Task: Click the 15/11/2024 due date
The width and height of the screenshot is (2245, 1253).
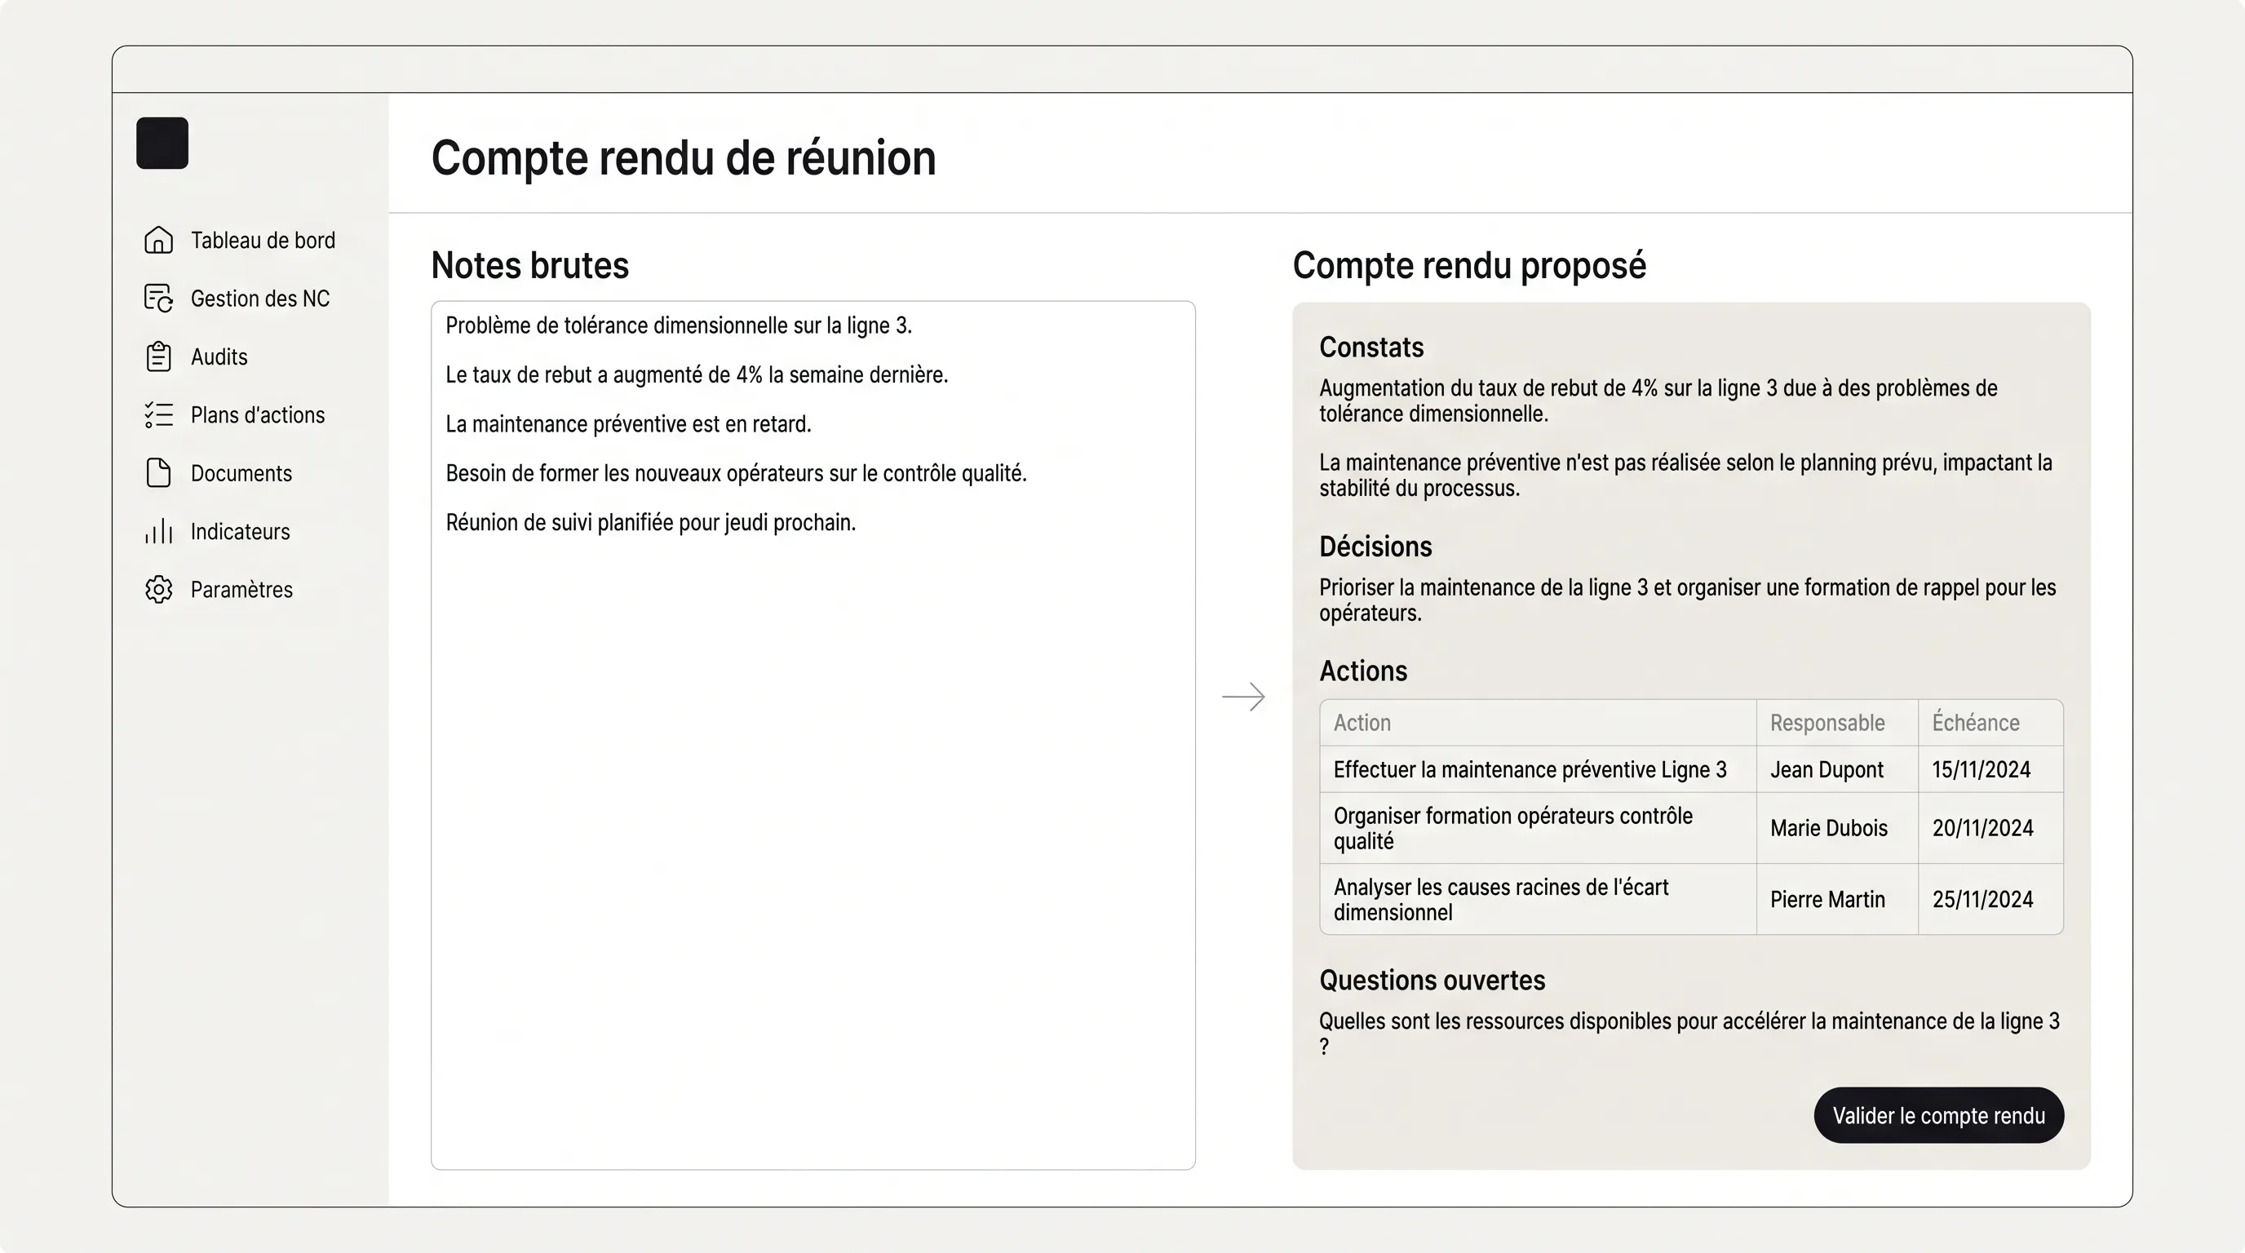Action: click(1990, 769)
